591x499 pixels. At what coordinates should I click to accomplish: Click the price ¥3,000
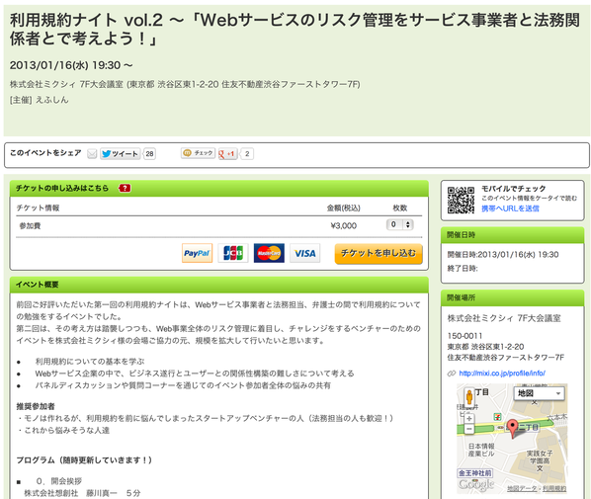[x=343, y=225]
